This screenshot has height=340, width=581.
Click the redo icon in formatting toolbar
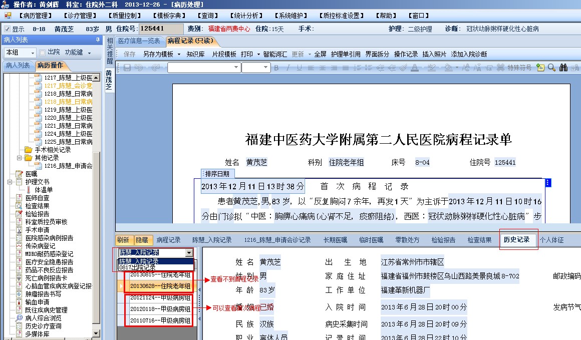(156, 68)
